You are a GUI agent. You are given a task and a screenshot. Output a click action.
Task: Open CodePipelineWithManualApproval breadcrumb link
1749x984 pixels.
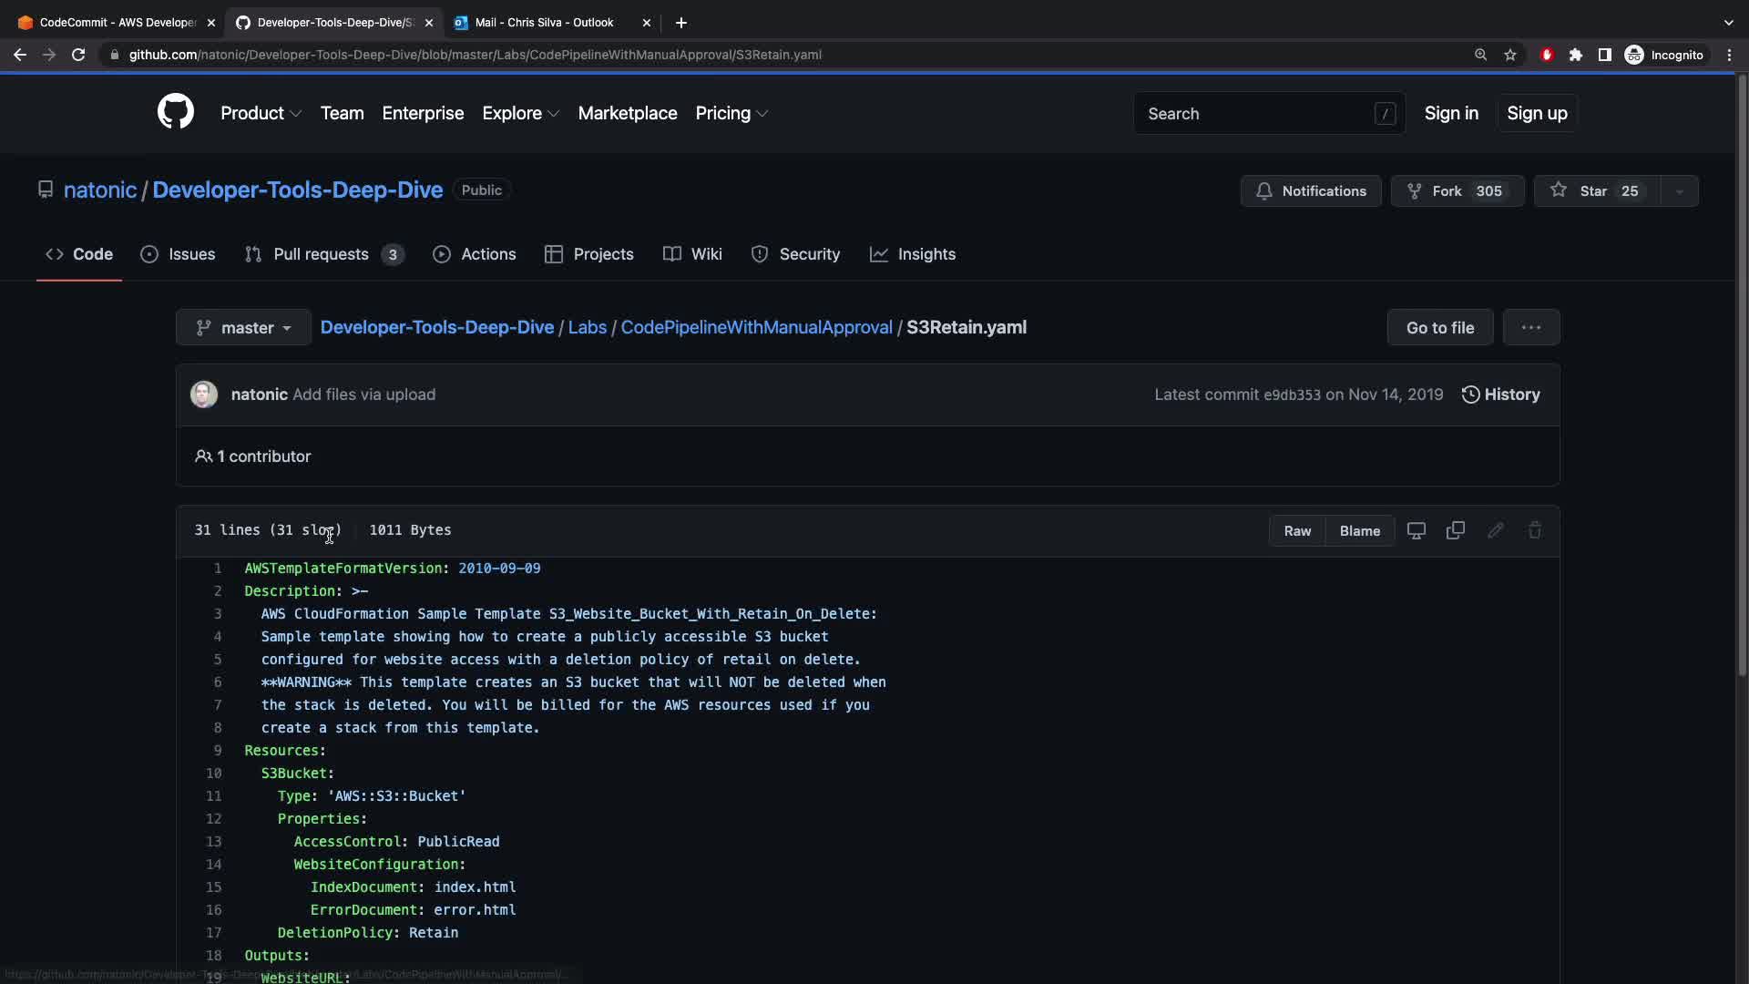pos(756,328)
